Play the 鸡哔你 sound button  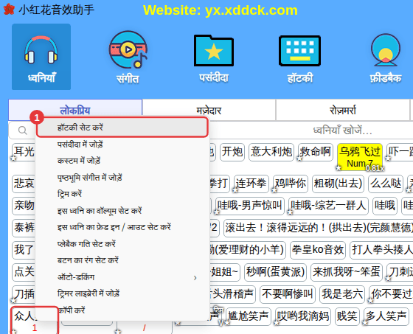coord(291,184)
